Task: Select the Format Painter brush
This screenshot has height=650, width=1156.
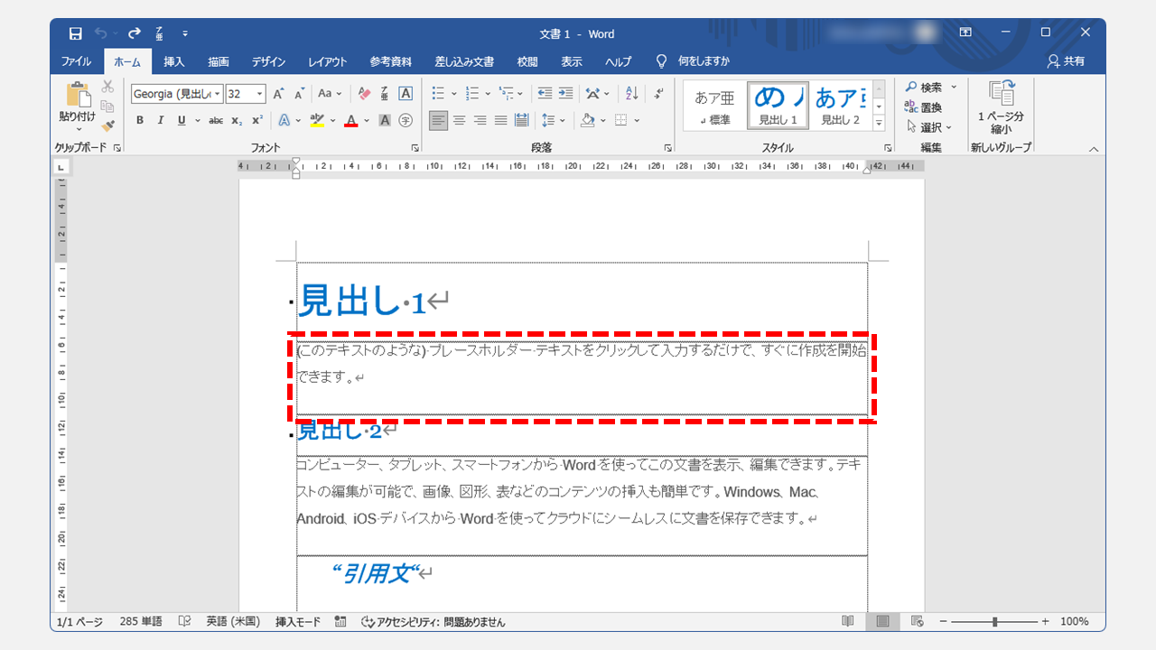Action: [x=107, y=125]
